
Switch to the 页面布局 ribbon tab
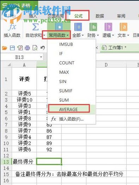pos(56,16)
